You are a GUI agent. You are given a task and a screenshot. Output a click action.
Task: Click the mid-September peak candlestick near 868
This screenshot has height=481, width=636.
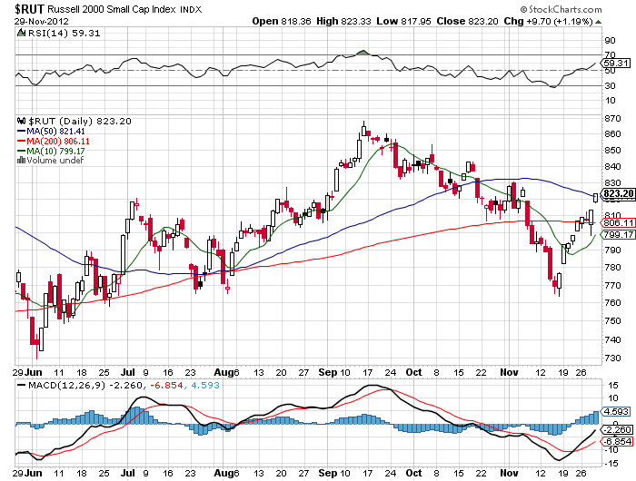coord(363,129)
